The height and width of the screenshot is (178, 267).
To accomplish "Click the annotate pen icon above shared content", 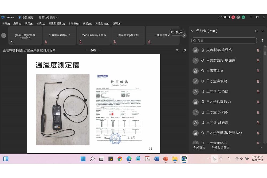I will coord(177,50).
